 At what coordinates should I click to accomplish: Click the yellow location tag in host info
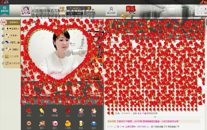(62, 13)
